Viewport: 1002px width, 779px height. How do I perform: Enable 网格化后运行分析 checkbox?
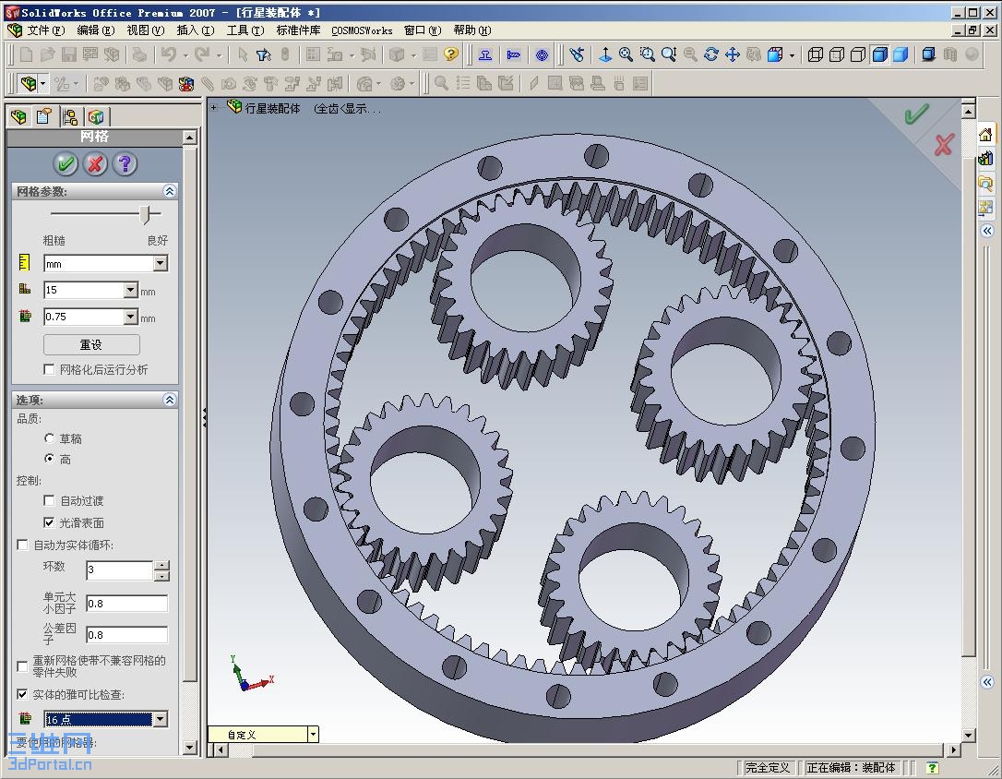49,369
